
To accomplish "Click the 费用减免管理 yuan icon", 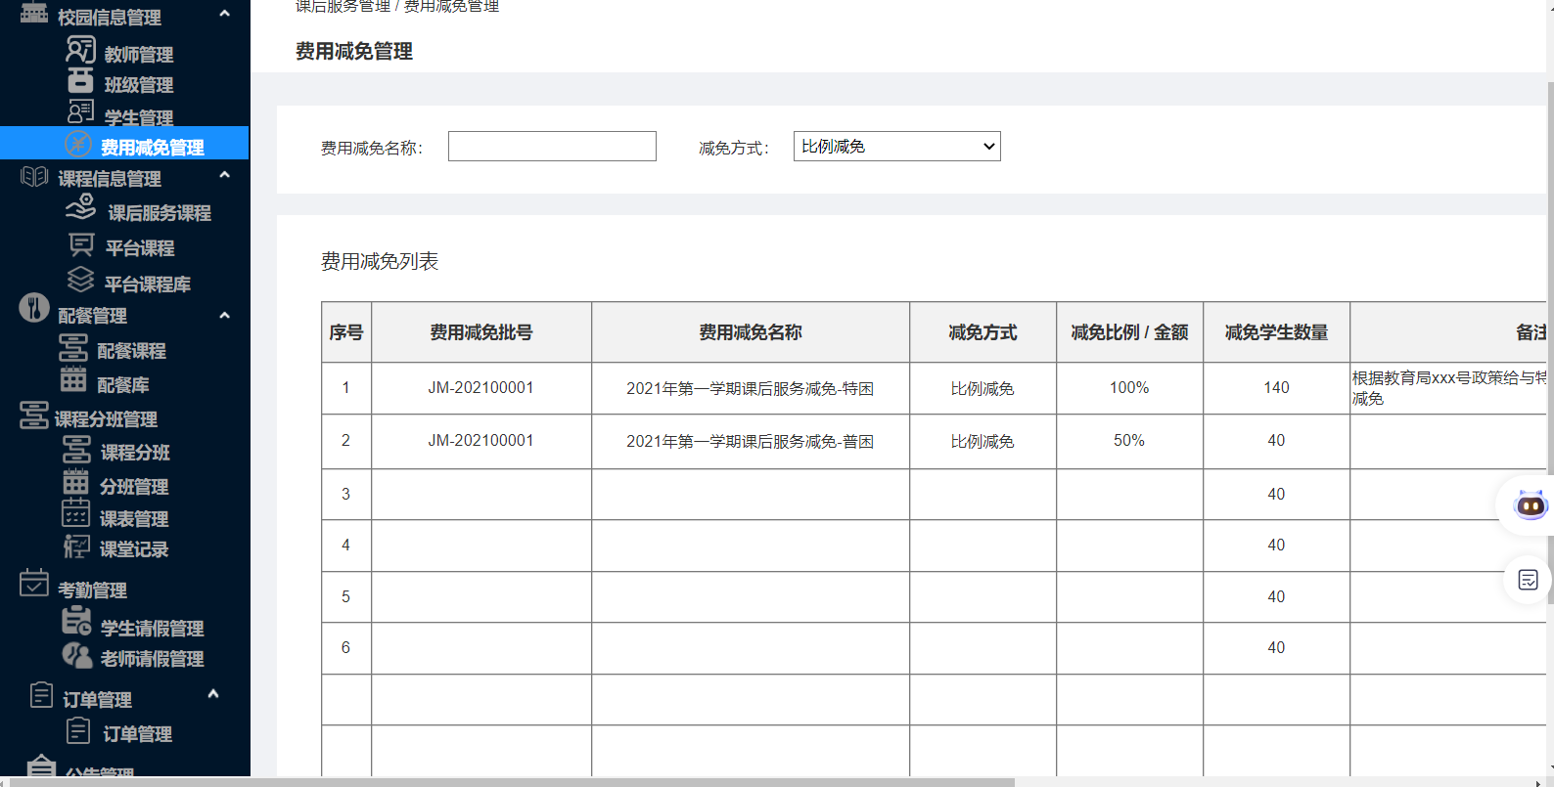I will (78, 144).
